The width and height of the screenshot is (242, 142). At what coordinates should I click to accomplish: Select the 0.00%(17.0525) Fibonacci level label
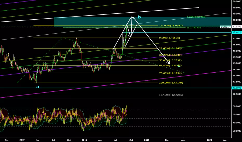pos(170,38)
